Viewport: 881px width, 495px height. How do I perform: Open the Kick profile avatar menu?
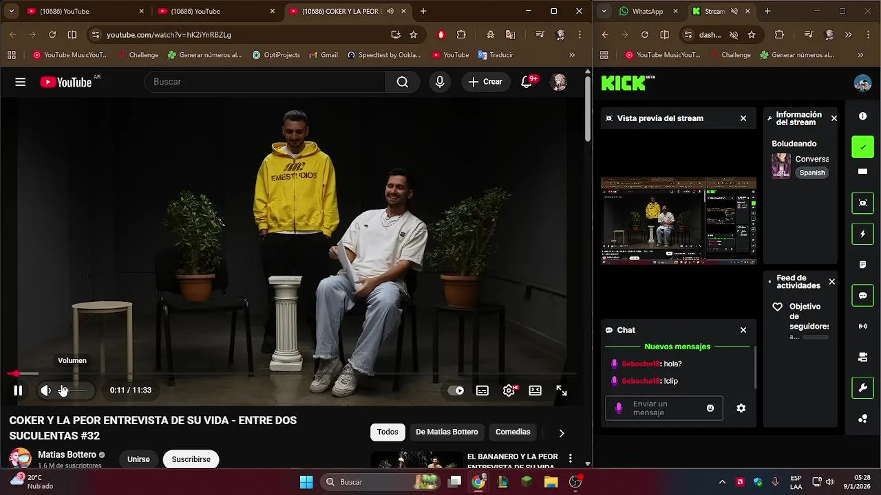click(x=862, y=83)
